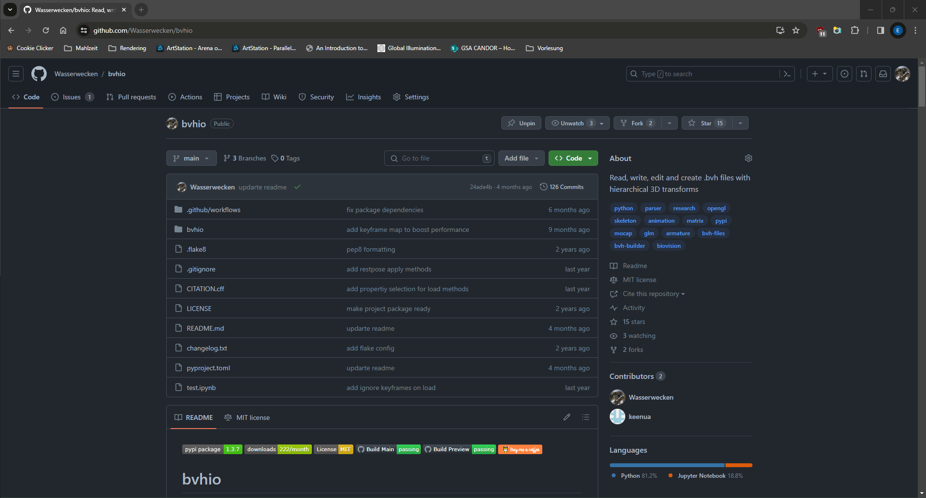The image size is (926, 498).
Task: Click the Jupyter Notebook segment of language bar
Action: tap(739, 465)
